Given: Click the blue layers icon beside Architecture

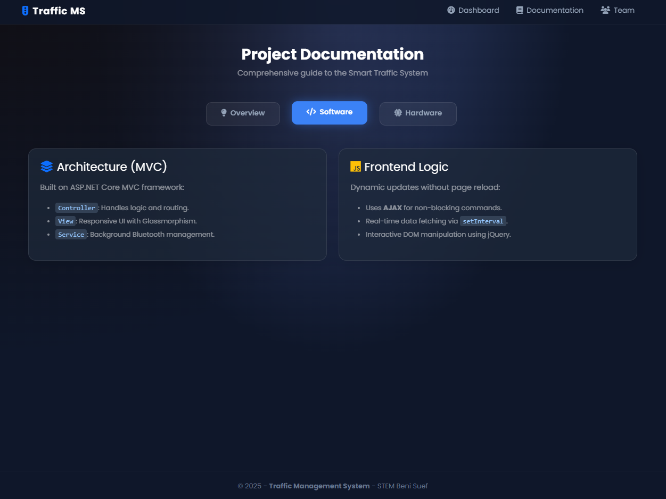Looking at the screenshot, I should [x=47, y=167].
